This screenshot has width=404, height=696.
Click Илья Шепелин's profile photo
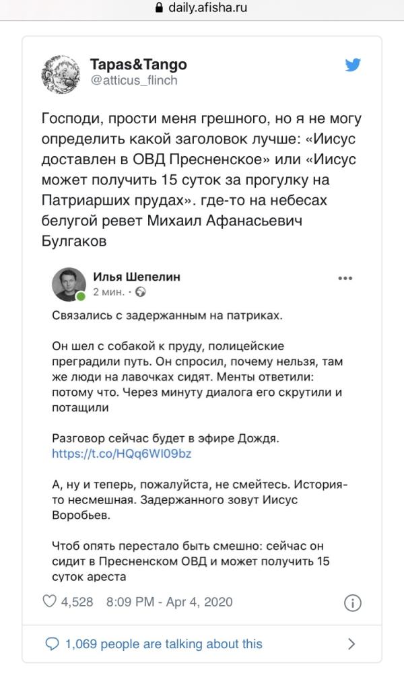(x=67, y=285)
